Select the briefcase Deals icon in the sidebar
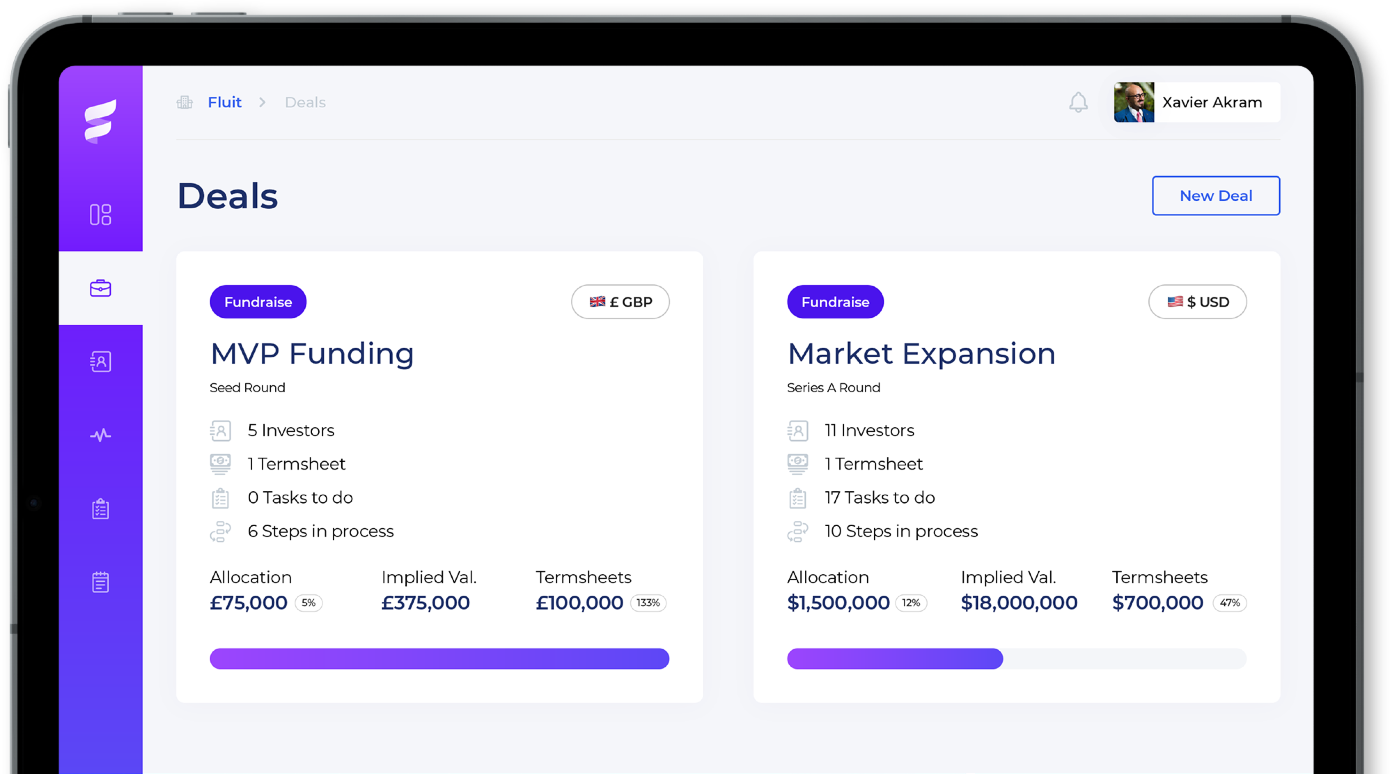This screenshot has height=774, width=1390. tap(100, 288)
